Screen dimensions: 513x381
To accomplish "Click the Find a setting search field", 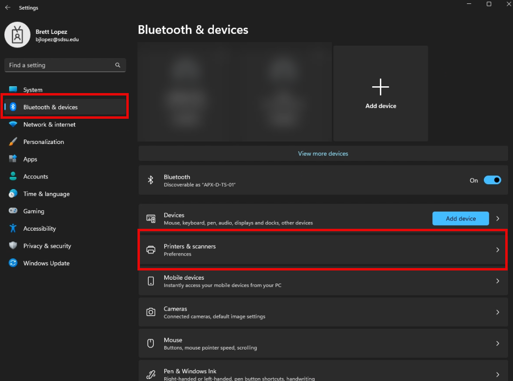I will click(x=65, y=65).
